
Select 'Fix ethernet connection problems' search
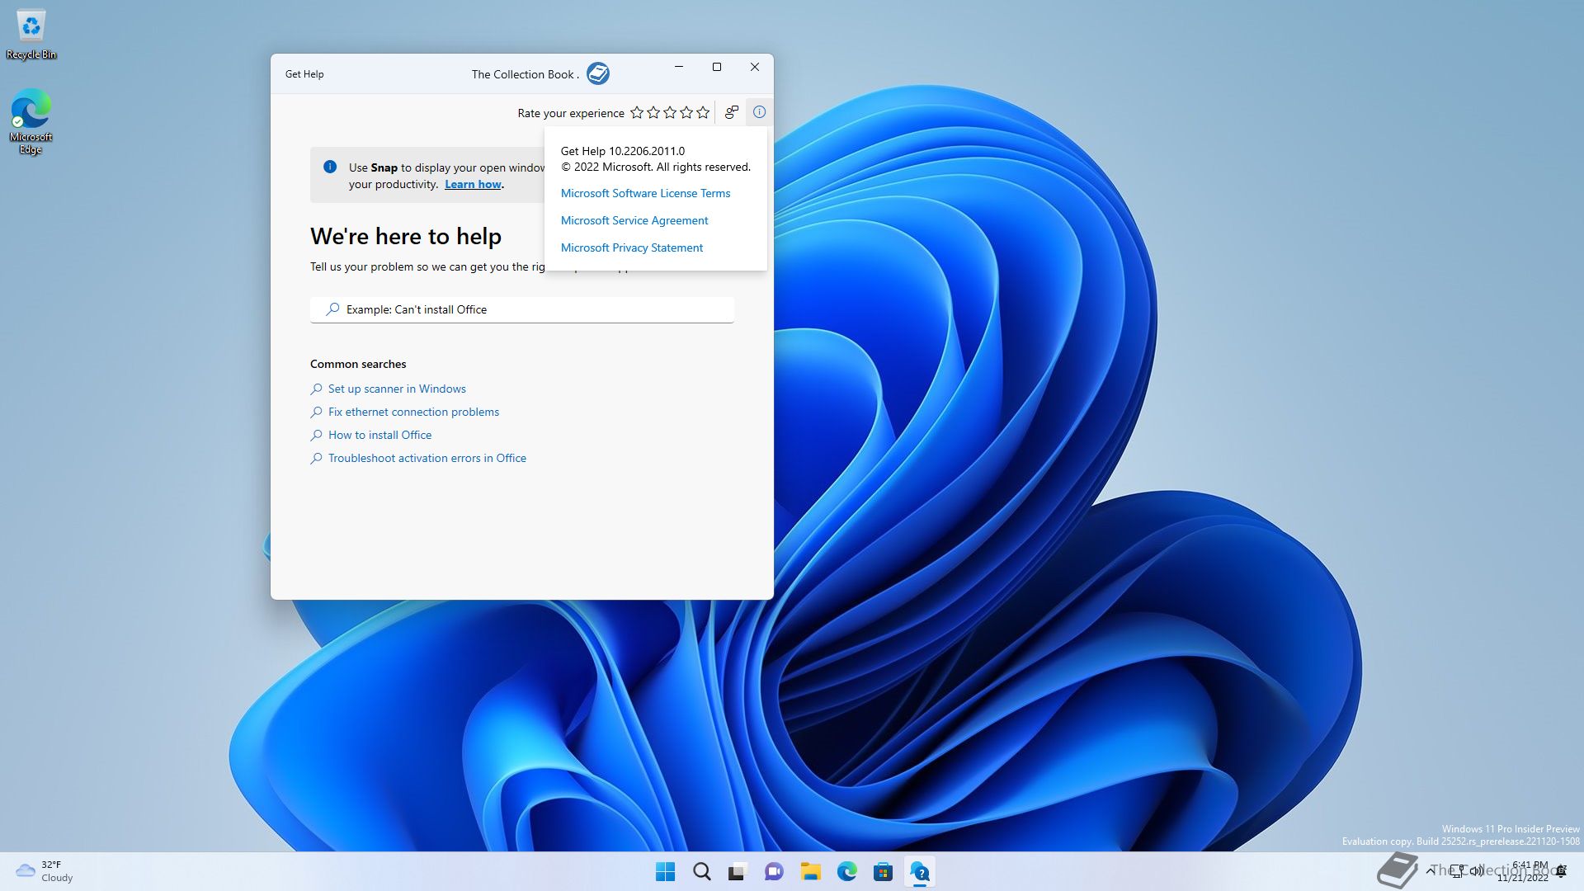tap(413, 412)
